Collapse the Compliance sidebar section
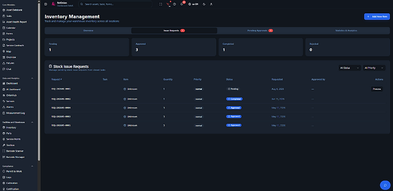This screenshot has width=393, height=191. (32, 166)
